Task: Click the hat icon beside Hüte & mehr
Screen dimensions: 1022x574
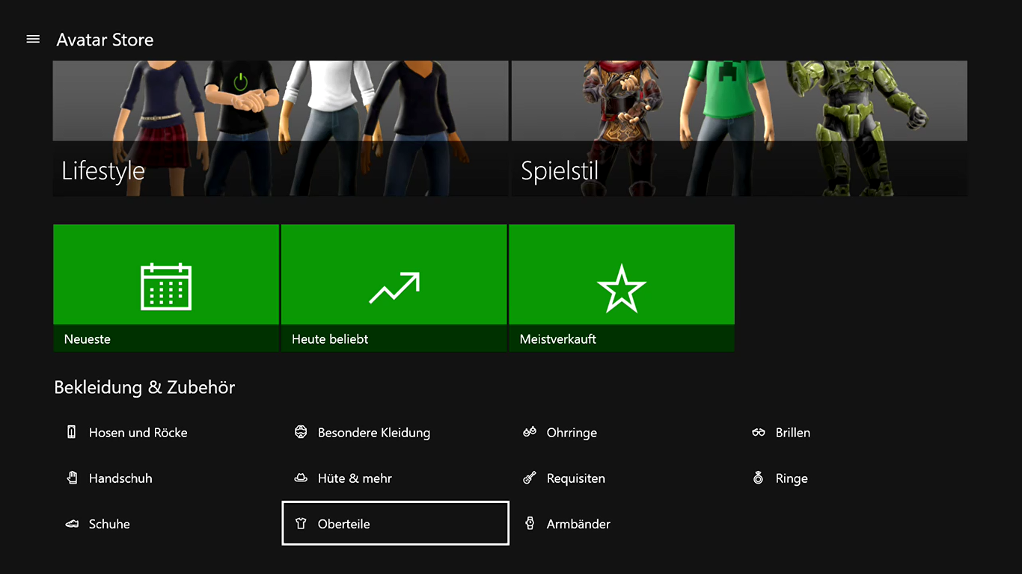Action: tap(301, 478)
